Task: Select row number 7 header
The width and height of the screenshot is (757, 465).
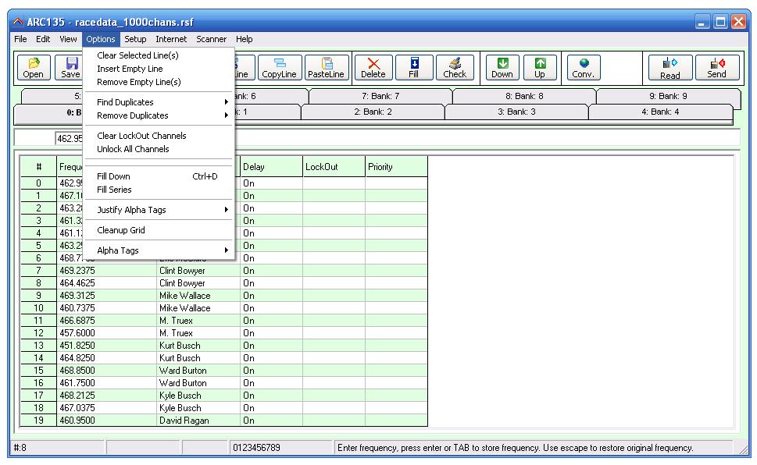Action: pyautogui.click(x=38, y=271)
